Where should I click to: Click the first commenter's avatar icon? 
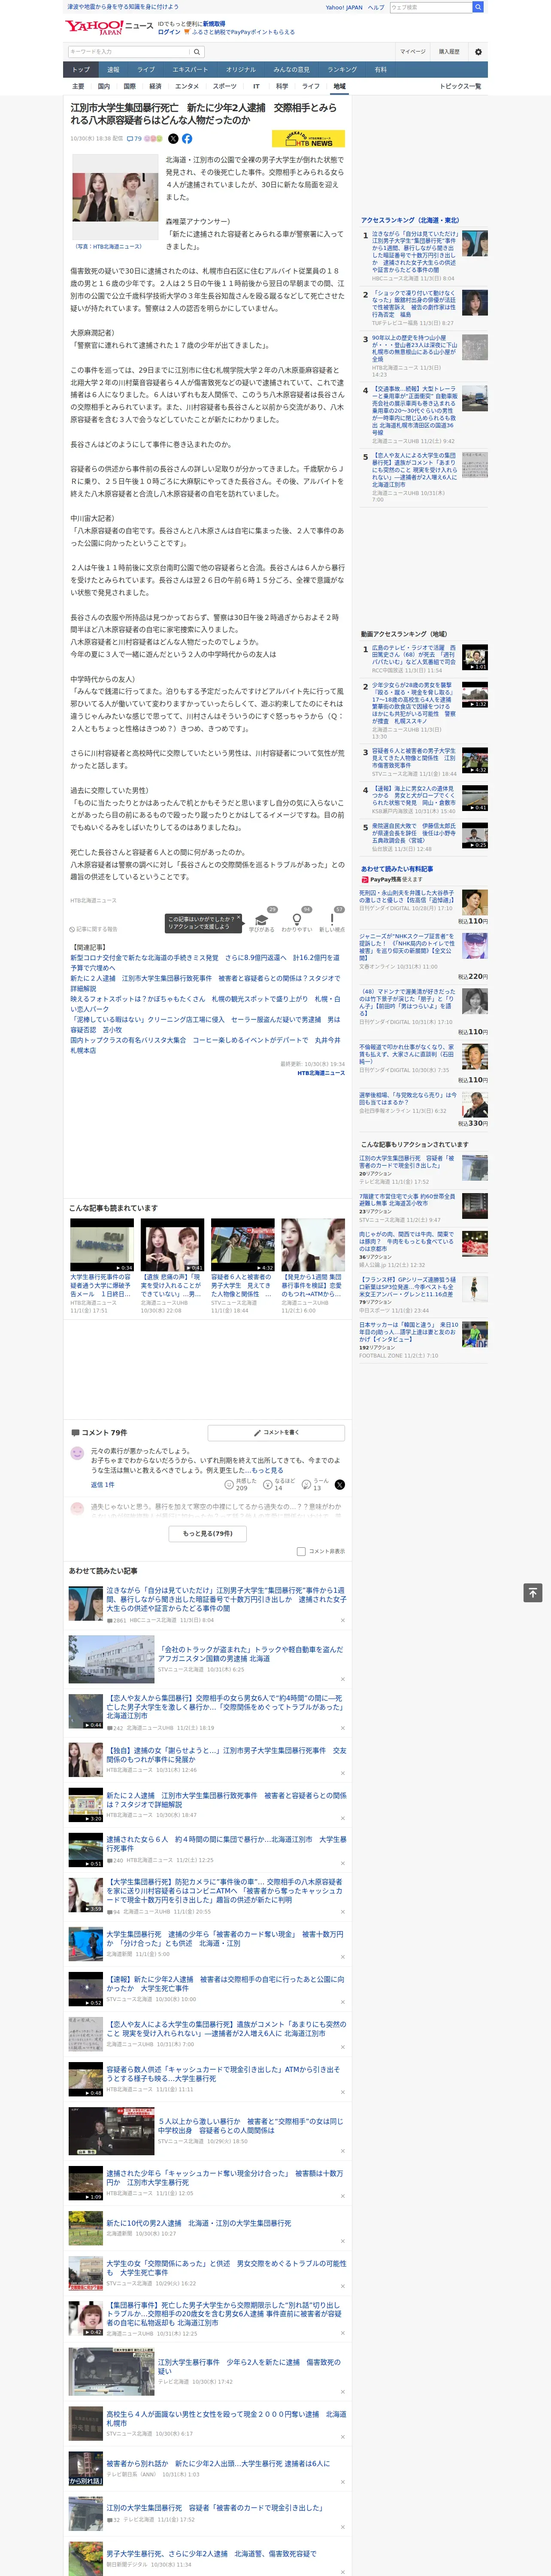[x=77, y=1452]
